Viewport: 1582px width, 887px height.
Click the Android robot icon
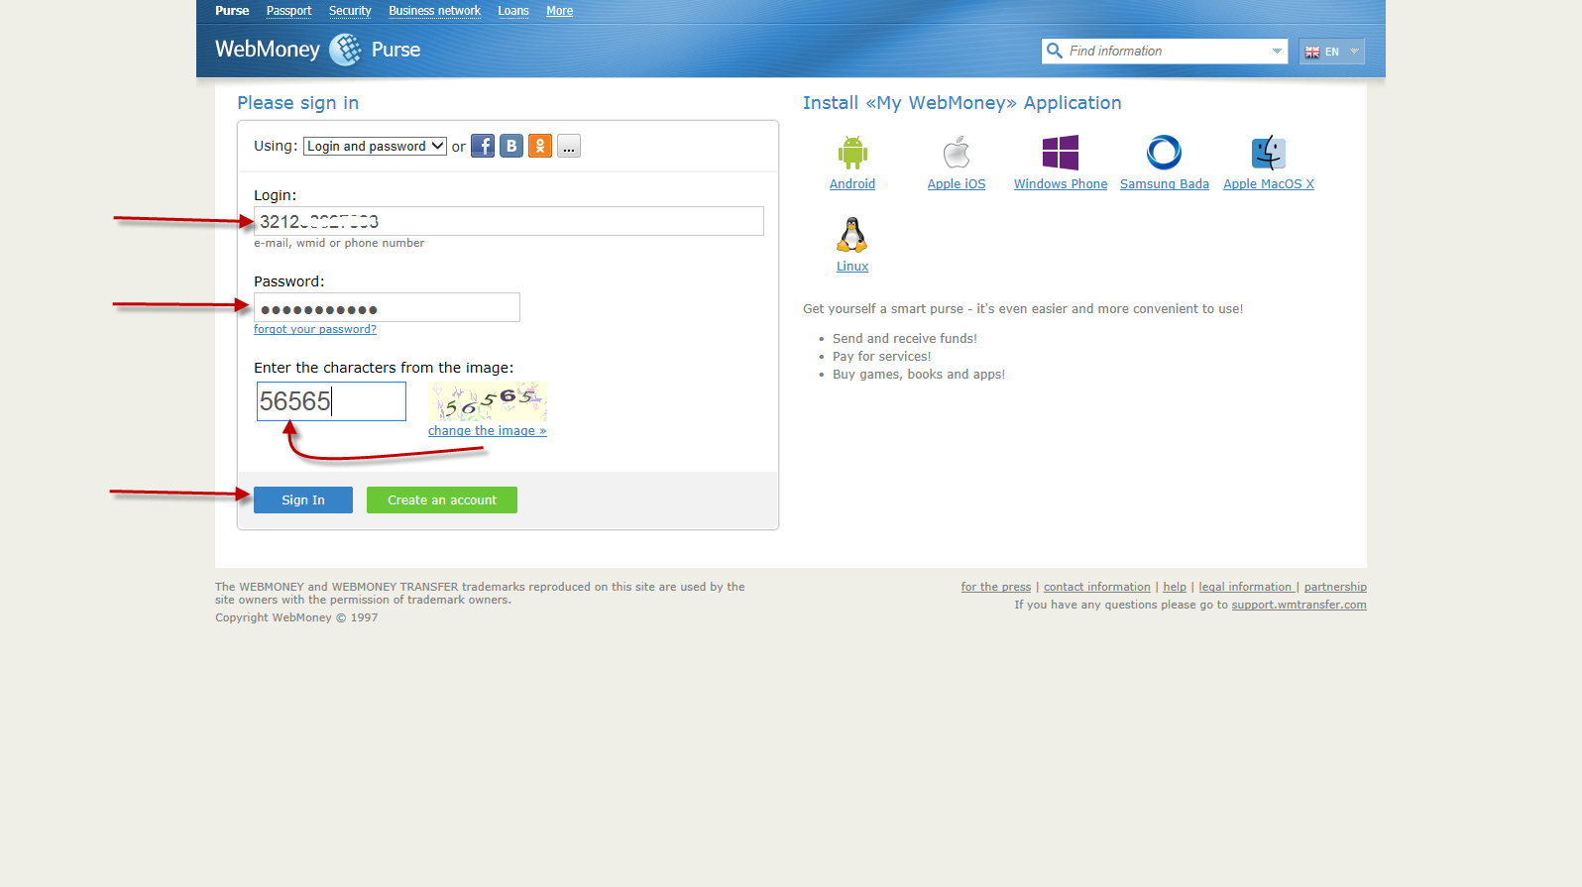coord(852,153)
